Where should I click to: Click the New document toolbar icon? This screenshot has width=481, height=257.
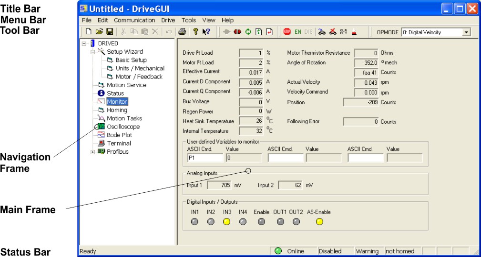coord(89,32)
